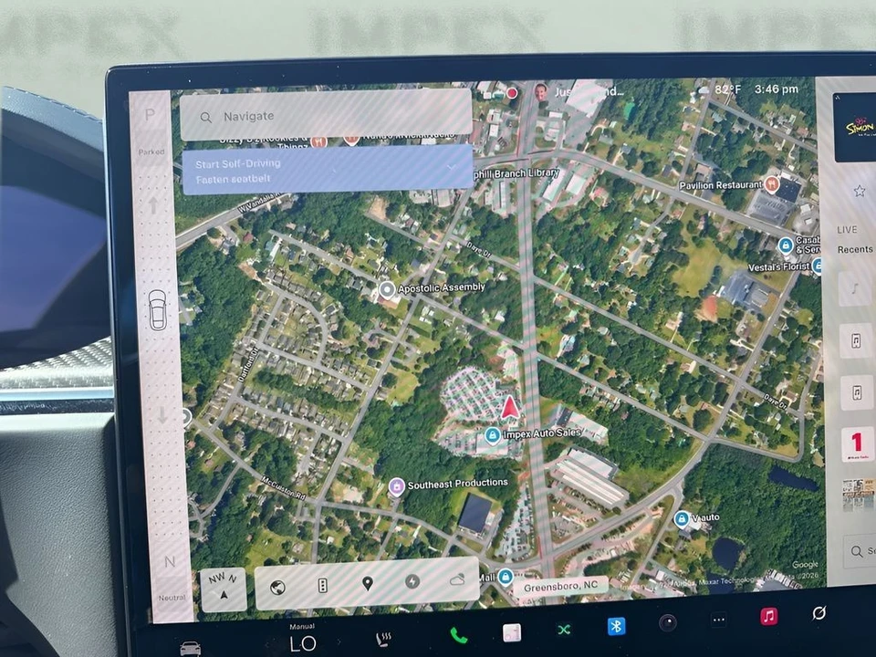
Task: Tap the magnifier icon in Navigate bar
Action: coord(205,118)
